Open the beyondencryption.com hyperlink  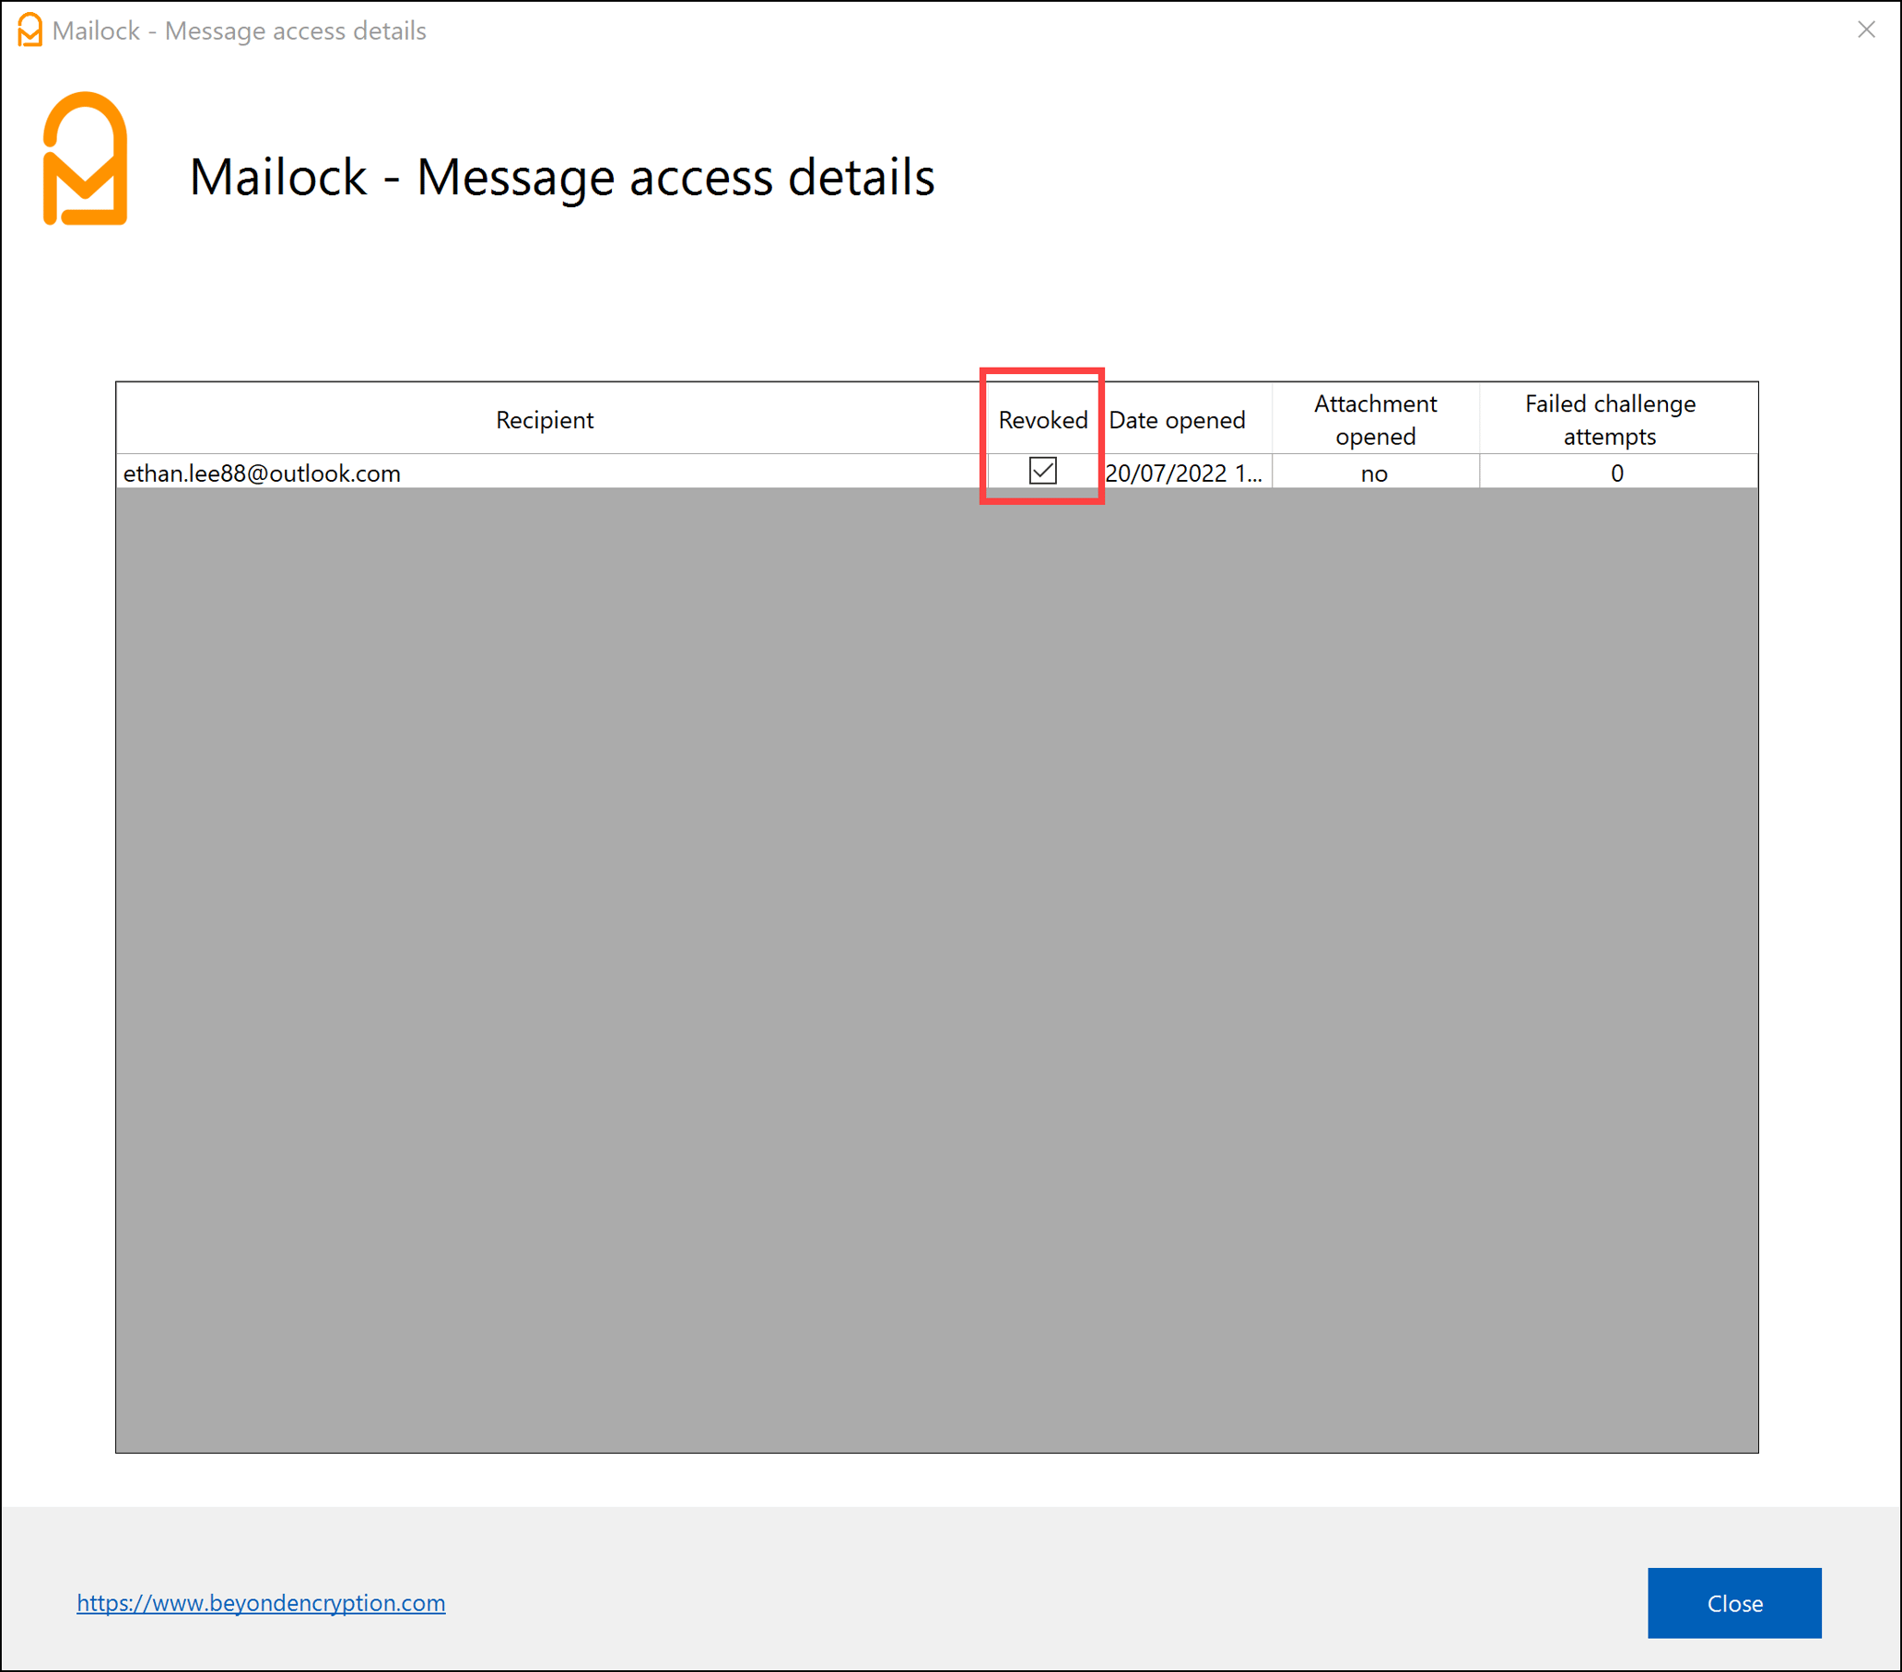pos(262,1603)
